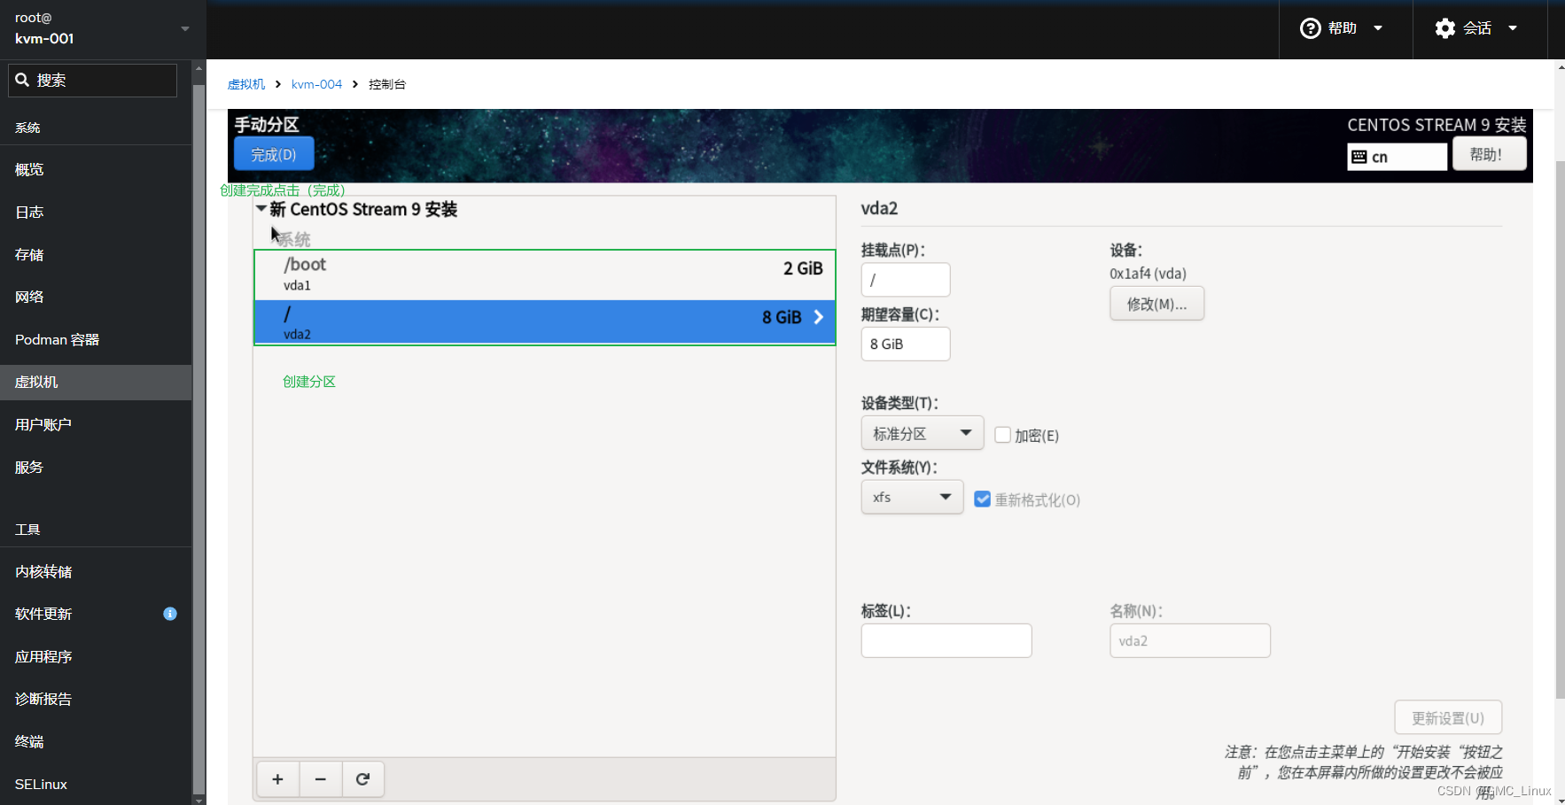Click the search magnifier icon in sidebar
The height and width of the screenshot is (805, 1565).
tap(23, 80)
